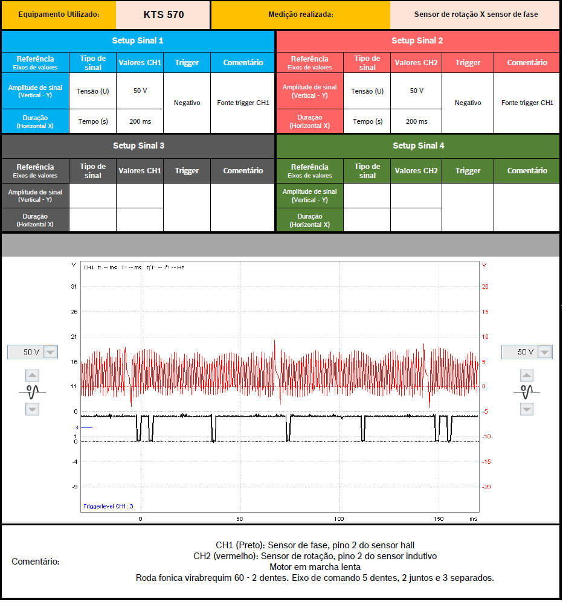Select the Setup Sinal 4 header
The width and height of the screenshot is (563, 602).
coord(417,146)
